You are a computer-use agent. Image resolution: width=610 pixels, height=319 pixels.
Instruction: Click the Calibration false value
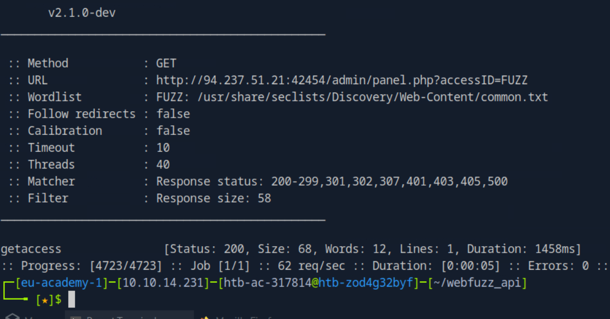[x=173, y=131]
